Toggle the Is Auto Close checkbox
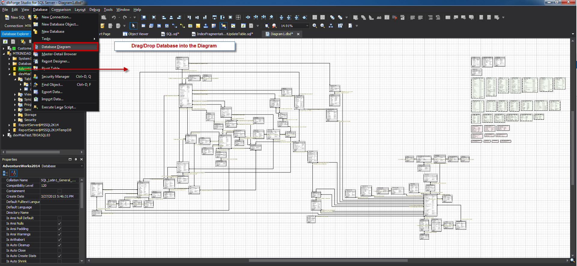 (x=59, y=250)
